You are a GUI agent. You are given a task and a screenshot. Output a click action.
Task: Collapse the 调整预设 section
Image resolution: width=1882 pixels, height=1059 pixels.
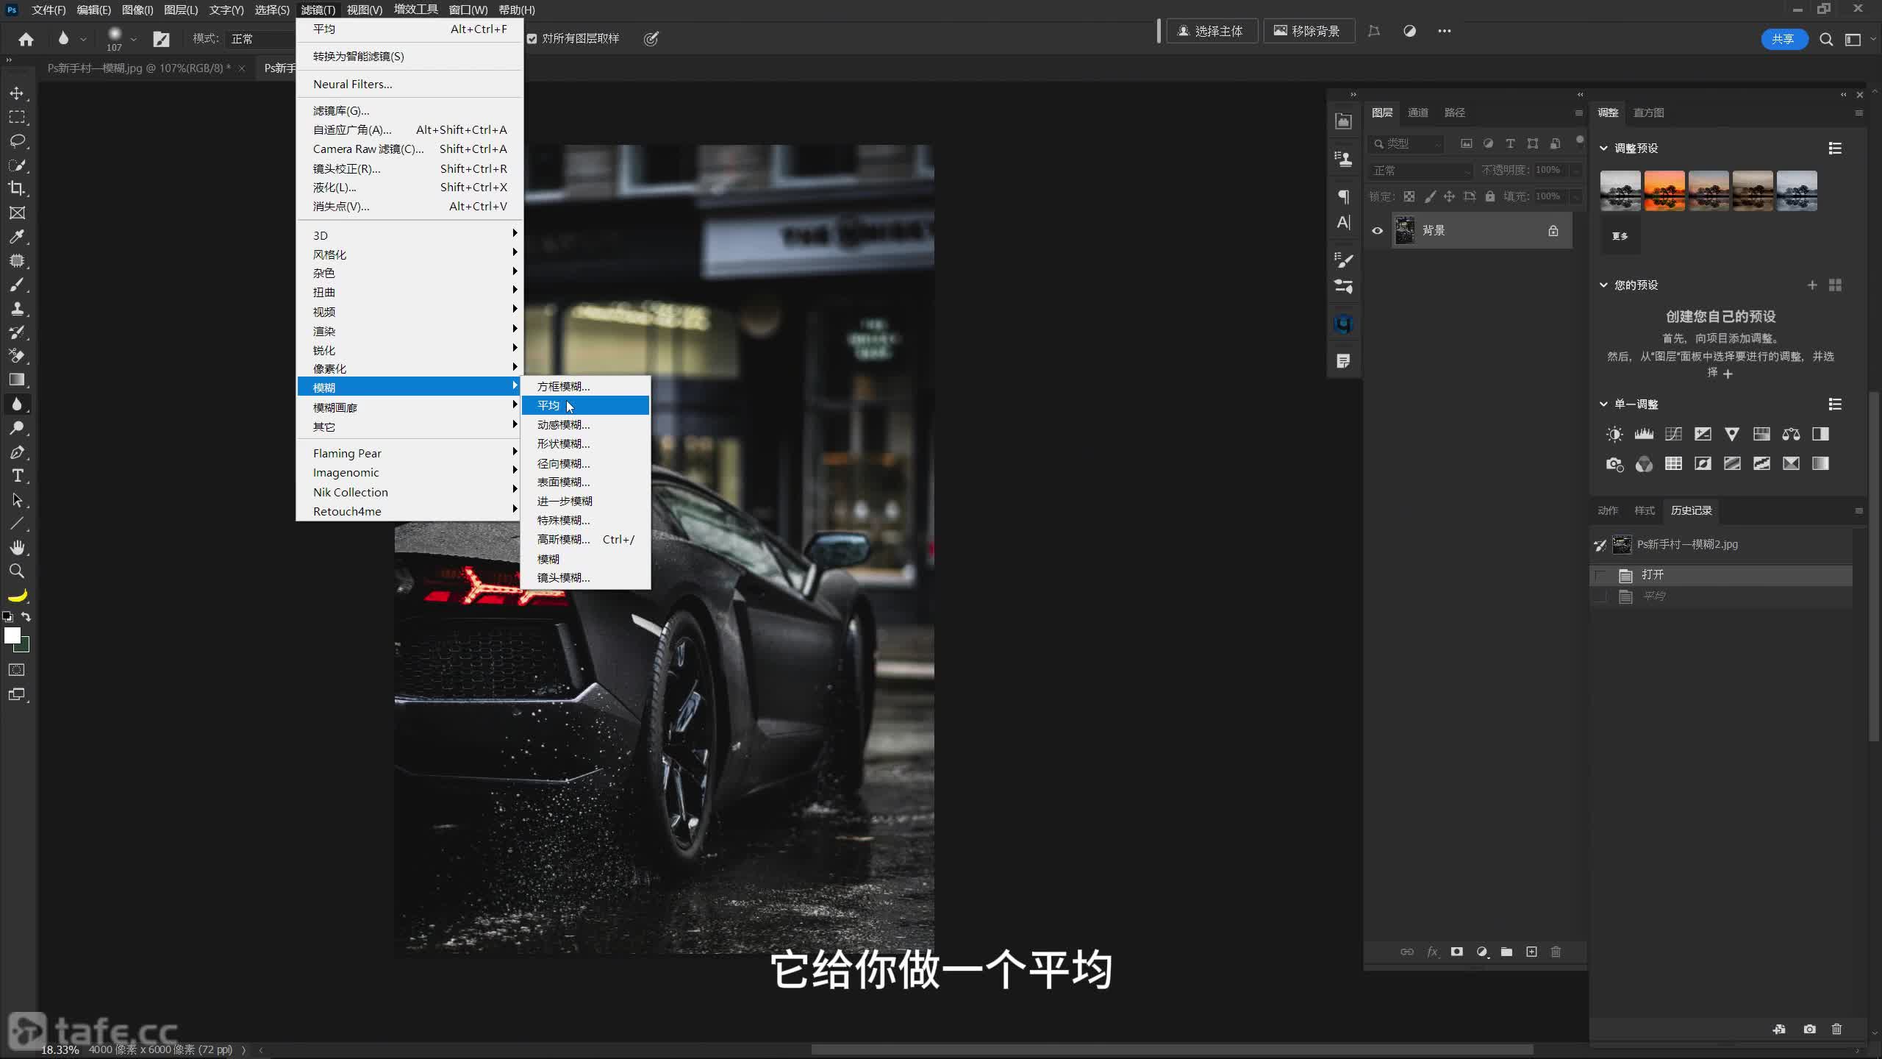pos(1603,149)
